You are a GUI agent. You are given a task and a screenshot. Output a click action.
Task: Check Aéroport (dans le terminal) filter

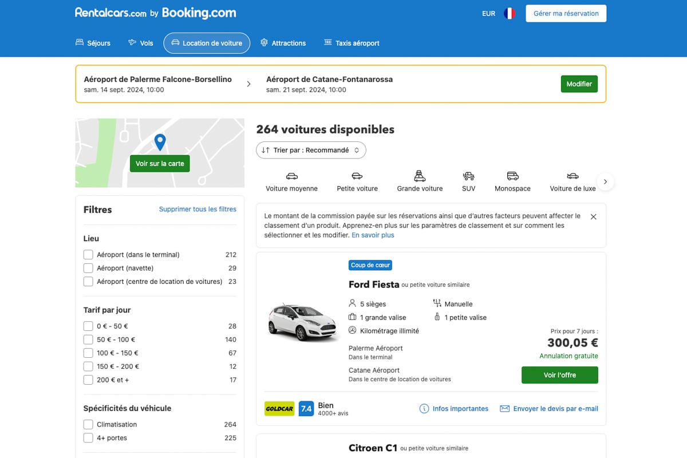click(x=88, y=255)
